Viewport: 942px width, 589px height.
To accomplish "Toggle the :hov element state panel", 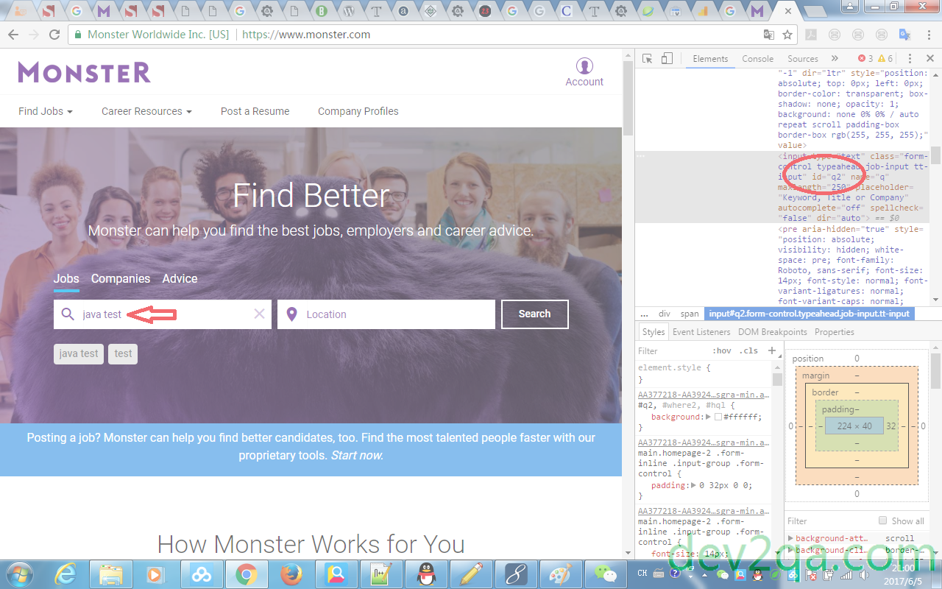I will pyautogui.click(x=722, y=351).
